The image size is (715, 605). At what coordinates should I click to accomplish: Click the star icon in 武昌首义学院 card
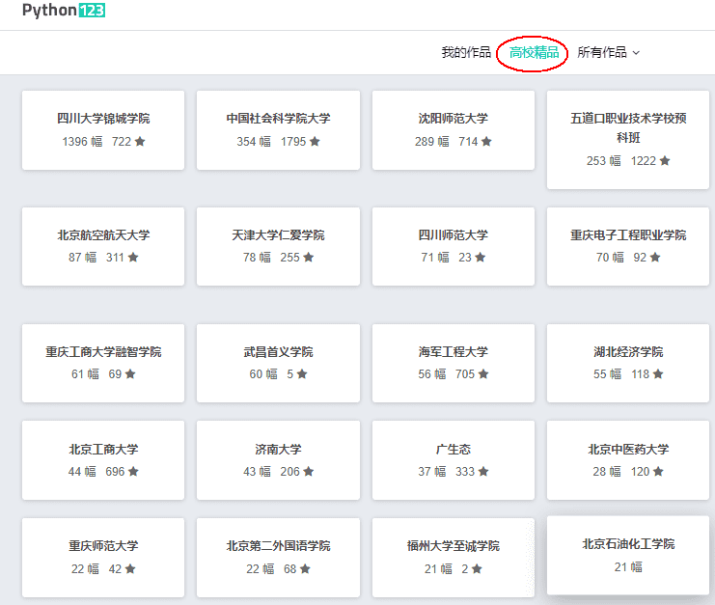(302, 374)
